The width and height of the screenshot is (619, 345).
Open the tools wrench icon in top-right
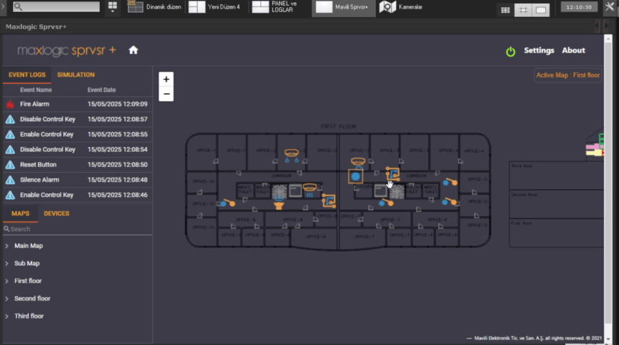point(609,7)
